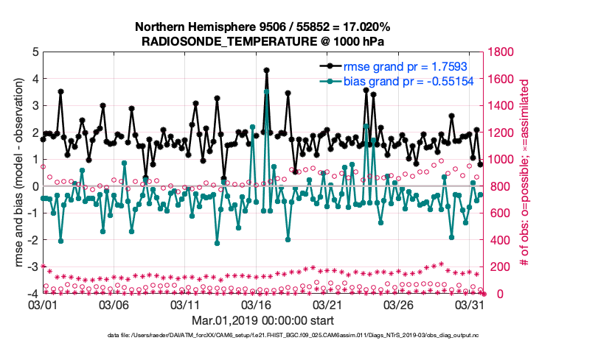
Task: Click the 1800 tick on right axis
Action: pyautogui.click(x=501, y=52)
